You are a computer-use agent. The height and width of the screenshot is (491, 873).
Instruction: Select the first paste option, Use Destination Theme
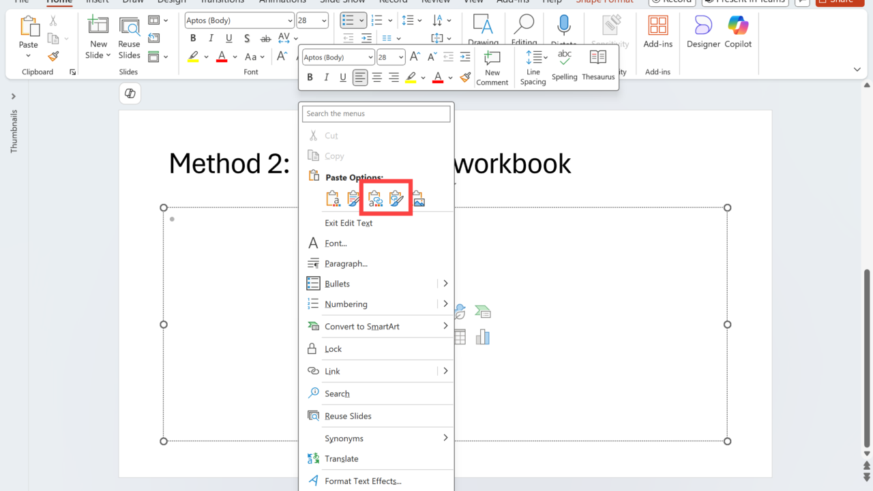point(333,198)
